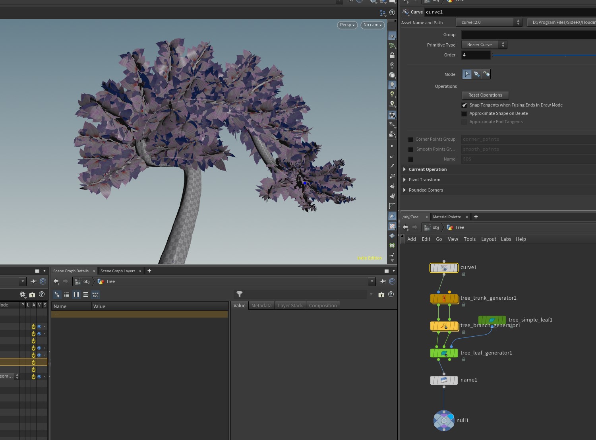596x440 pixels.
Task: Switch to the Scene Graph Layers tab
Action: pos(118,271)
